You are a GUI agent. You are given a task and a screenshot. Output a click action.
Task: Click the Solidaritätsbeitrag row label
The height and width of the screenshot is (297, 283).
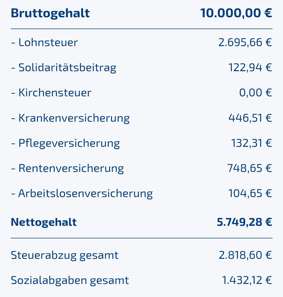pos(64,68)
